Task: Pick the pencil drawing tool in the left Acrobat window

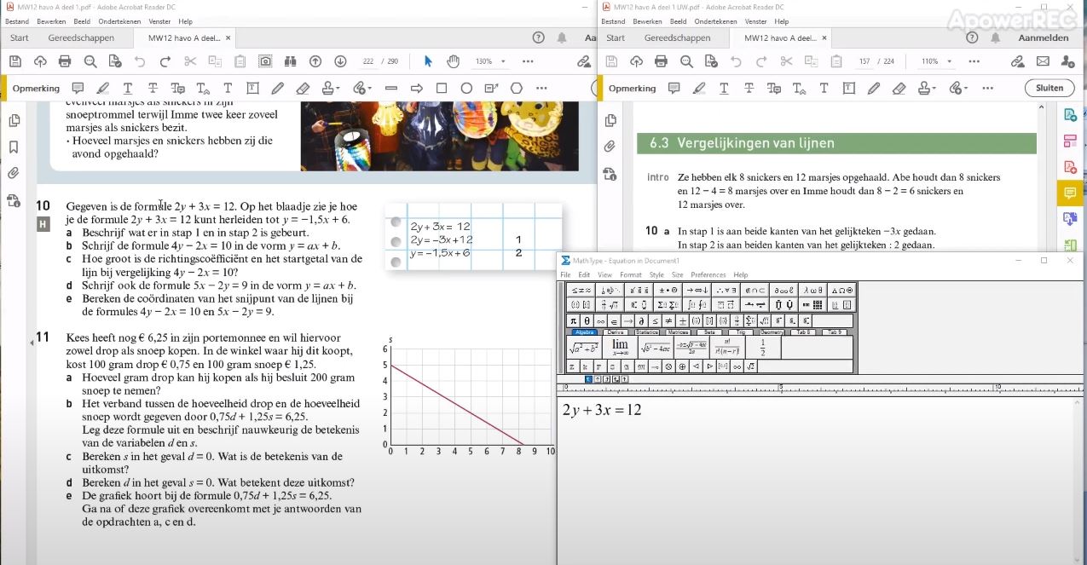Action: tap(278, 88)
